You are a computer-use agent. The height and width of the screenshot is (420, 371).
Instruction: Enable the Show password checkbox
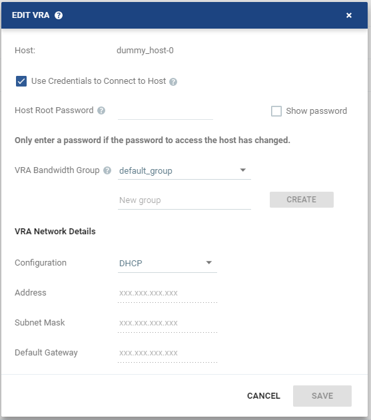276,111
